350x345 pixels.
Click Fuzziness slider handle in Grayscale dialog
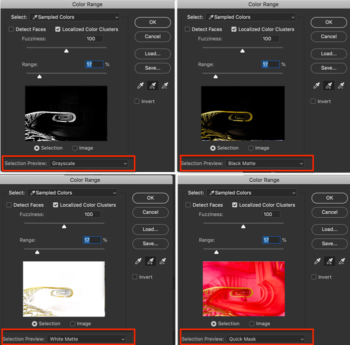[66, 51]
